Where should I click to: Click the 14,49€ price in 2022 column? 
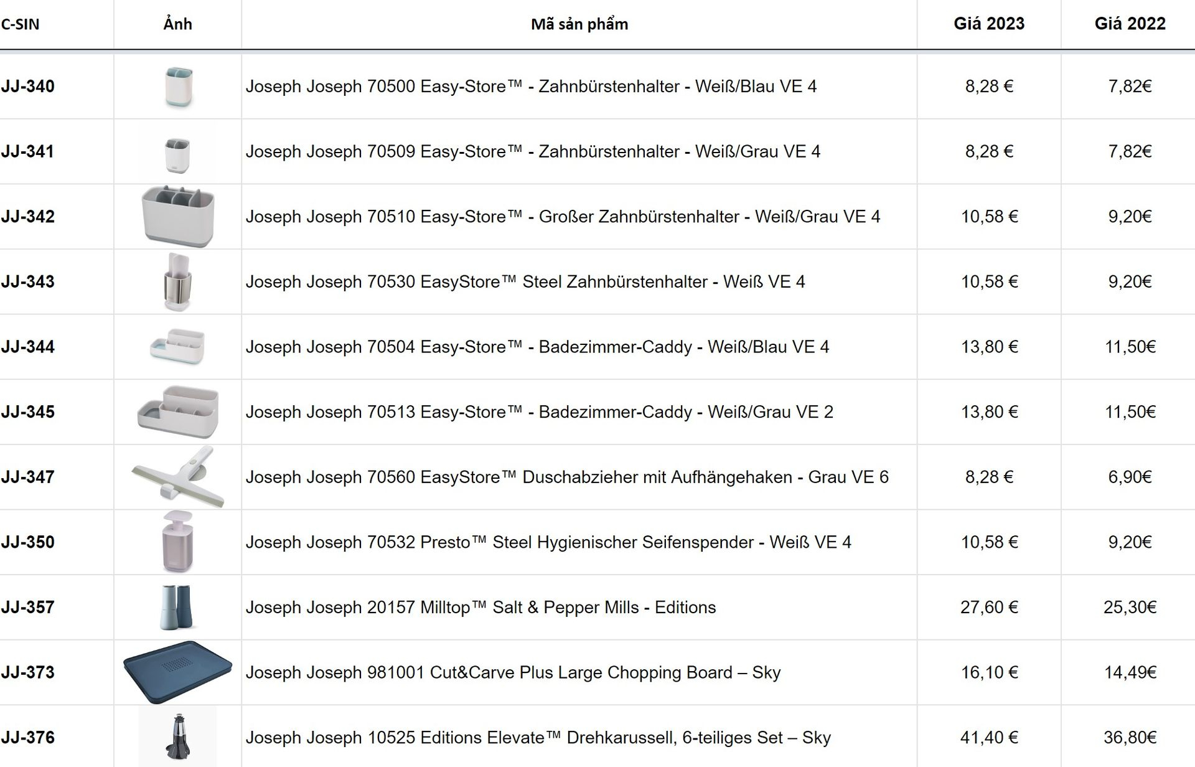[x=1130, y=672]
